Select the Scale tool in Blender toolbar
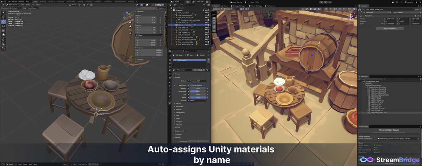Screen dimensions: 422x166 [x=4, y=30]
